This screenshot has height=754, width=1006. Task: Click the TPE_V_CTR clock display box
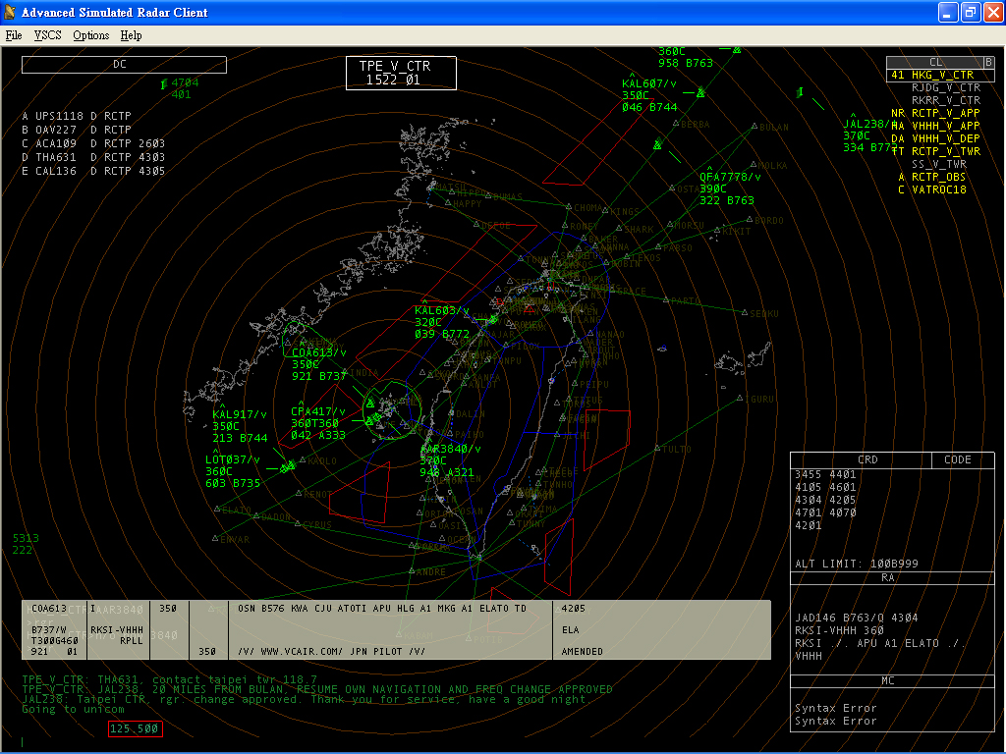[401, 73]
